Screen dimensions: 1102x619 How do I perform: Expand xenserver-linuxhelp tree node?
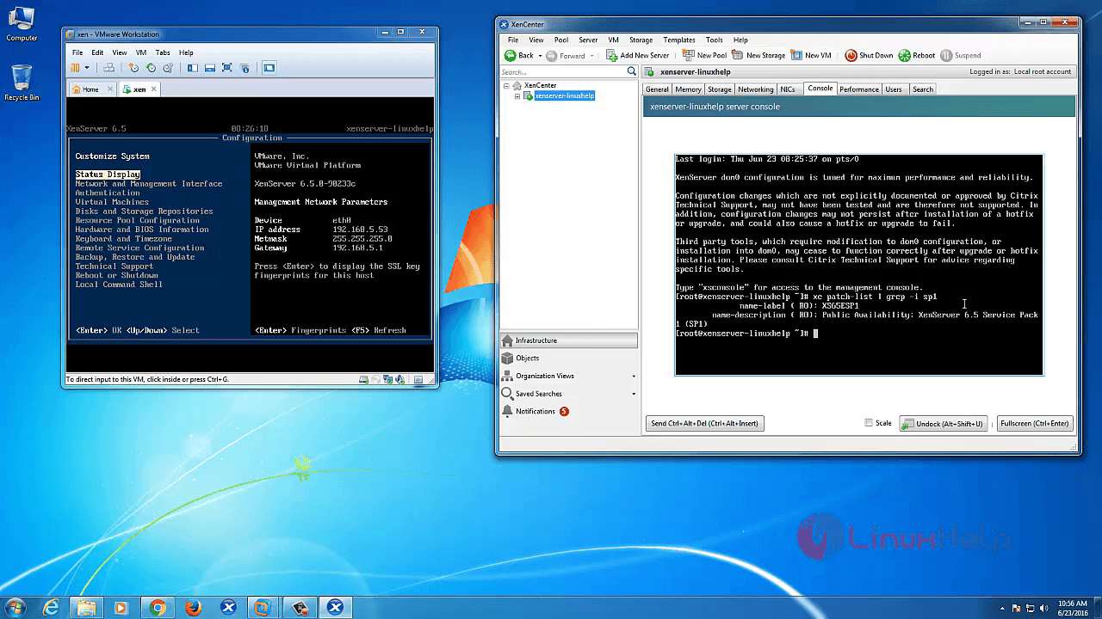pyautogui.click(x=517, y=95)
